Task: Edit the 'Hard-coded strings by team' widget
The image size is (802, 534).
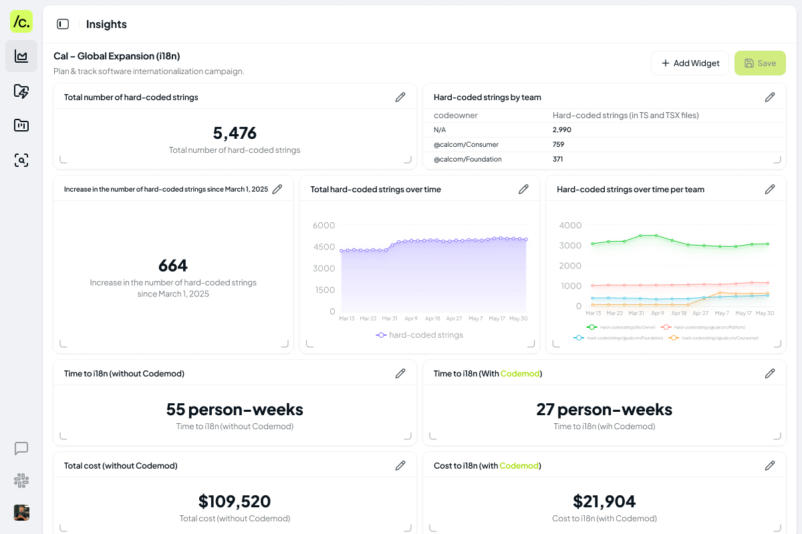Action: (770, 97)
